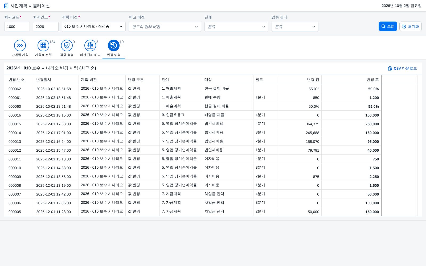
Task: Click the 회계연도 input field
Action: (46, 27)
